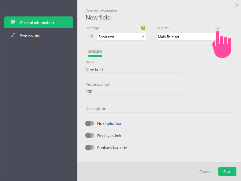Close the New field dialog with X icon

(x=237, y=5)
